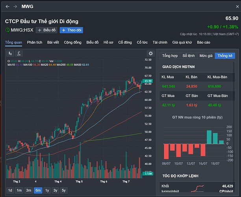Open chart settings gear

150,54
